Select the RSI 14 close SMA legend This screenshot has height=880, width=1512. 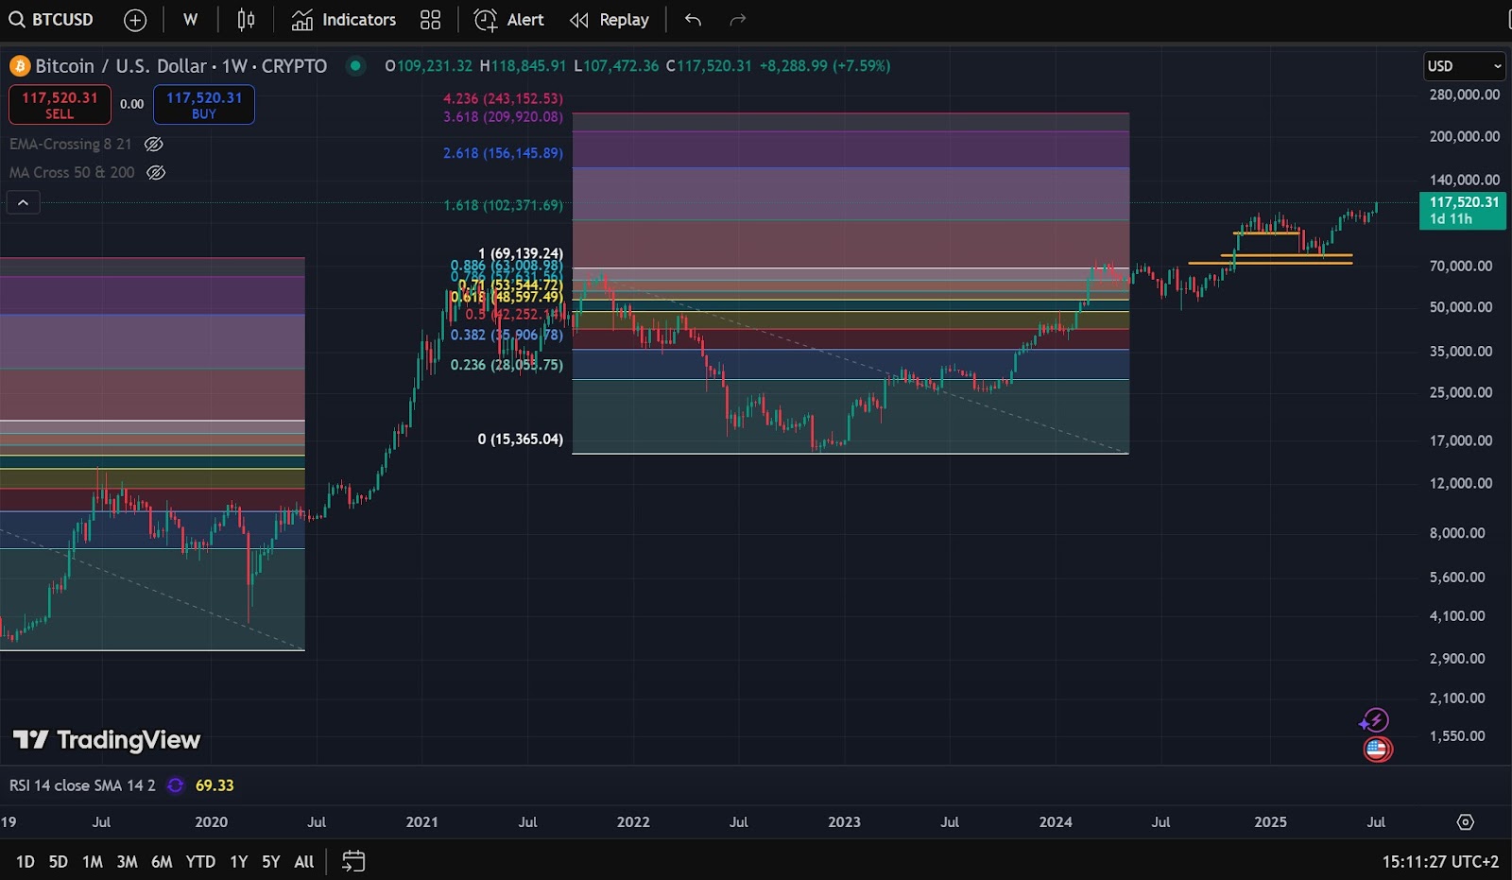click(81, 785)
